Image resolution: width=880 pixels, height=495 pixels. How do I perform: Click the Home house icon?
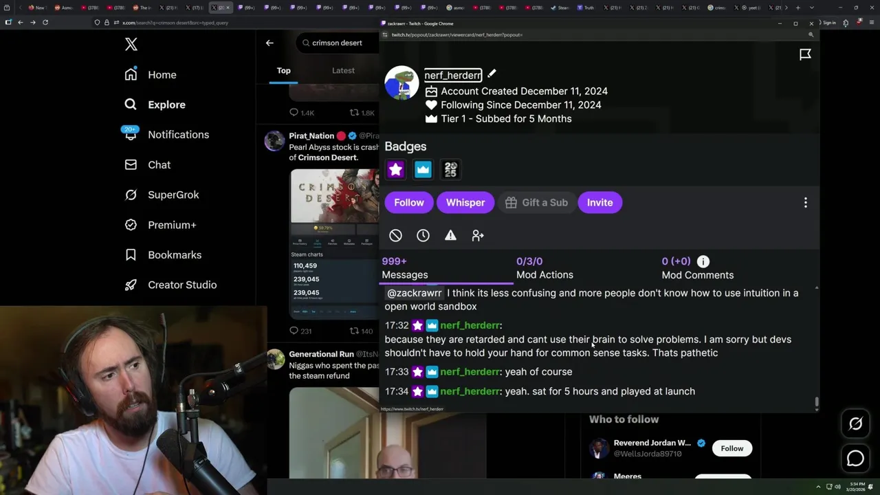(131, 74)
